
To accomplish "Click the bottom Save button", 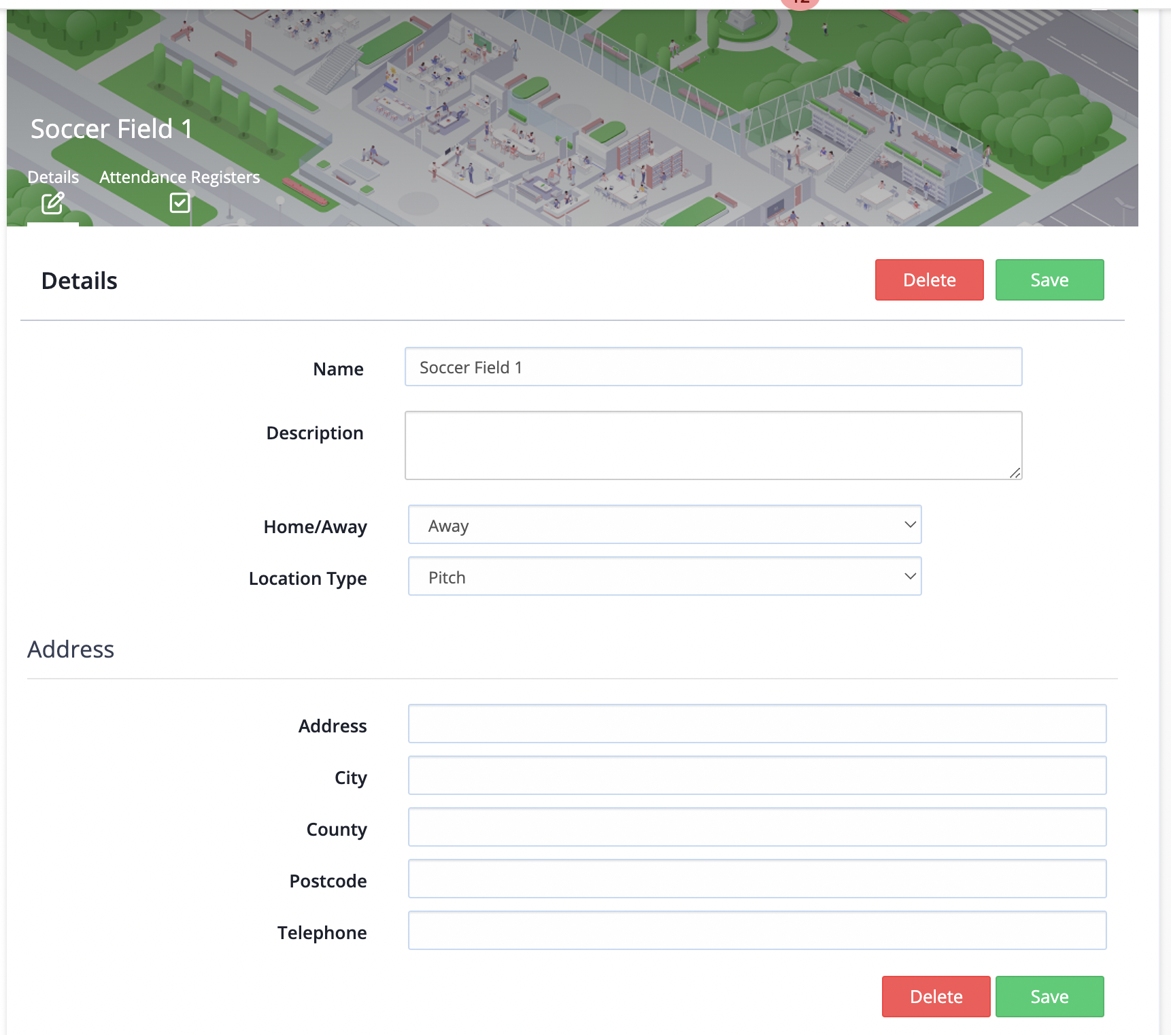I will click(x=1049, y=996).
